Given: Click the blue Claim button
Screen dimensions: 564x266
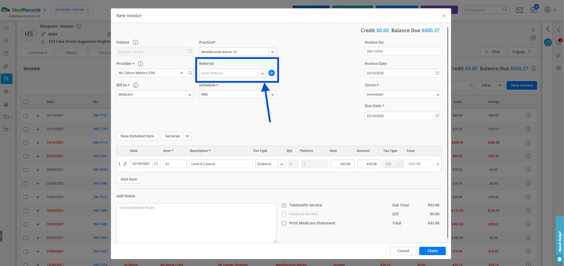Looking at the screenshot, I should click(x=432, y=251).
